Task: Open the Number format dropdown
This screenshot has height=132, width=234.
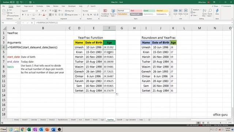Action: pos(98,11)
